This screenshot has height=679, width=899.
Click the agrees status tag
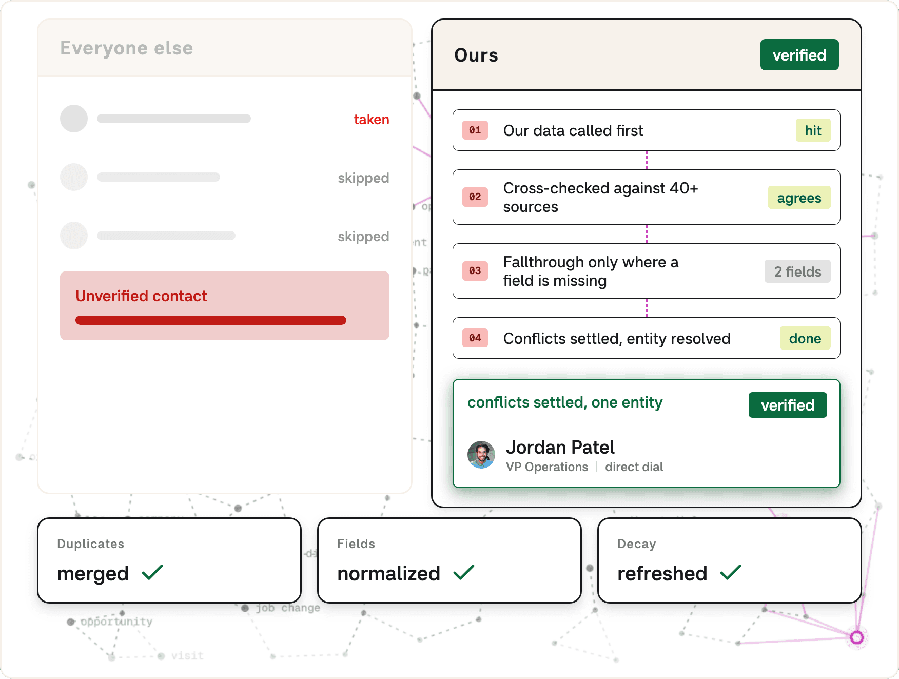799,198
